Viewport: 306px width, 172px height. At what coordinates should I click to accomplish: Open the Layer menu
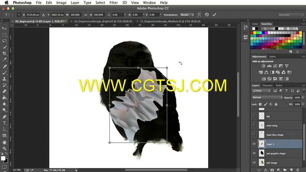click(75, 3)
